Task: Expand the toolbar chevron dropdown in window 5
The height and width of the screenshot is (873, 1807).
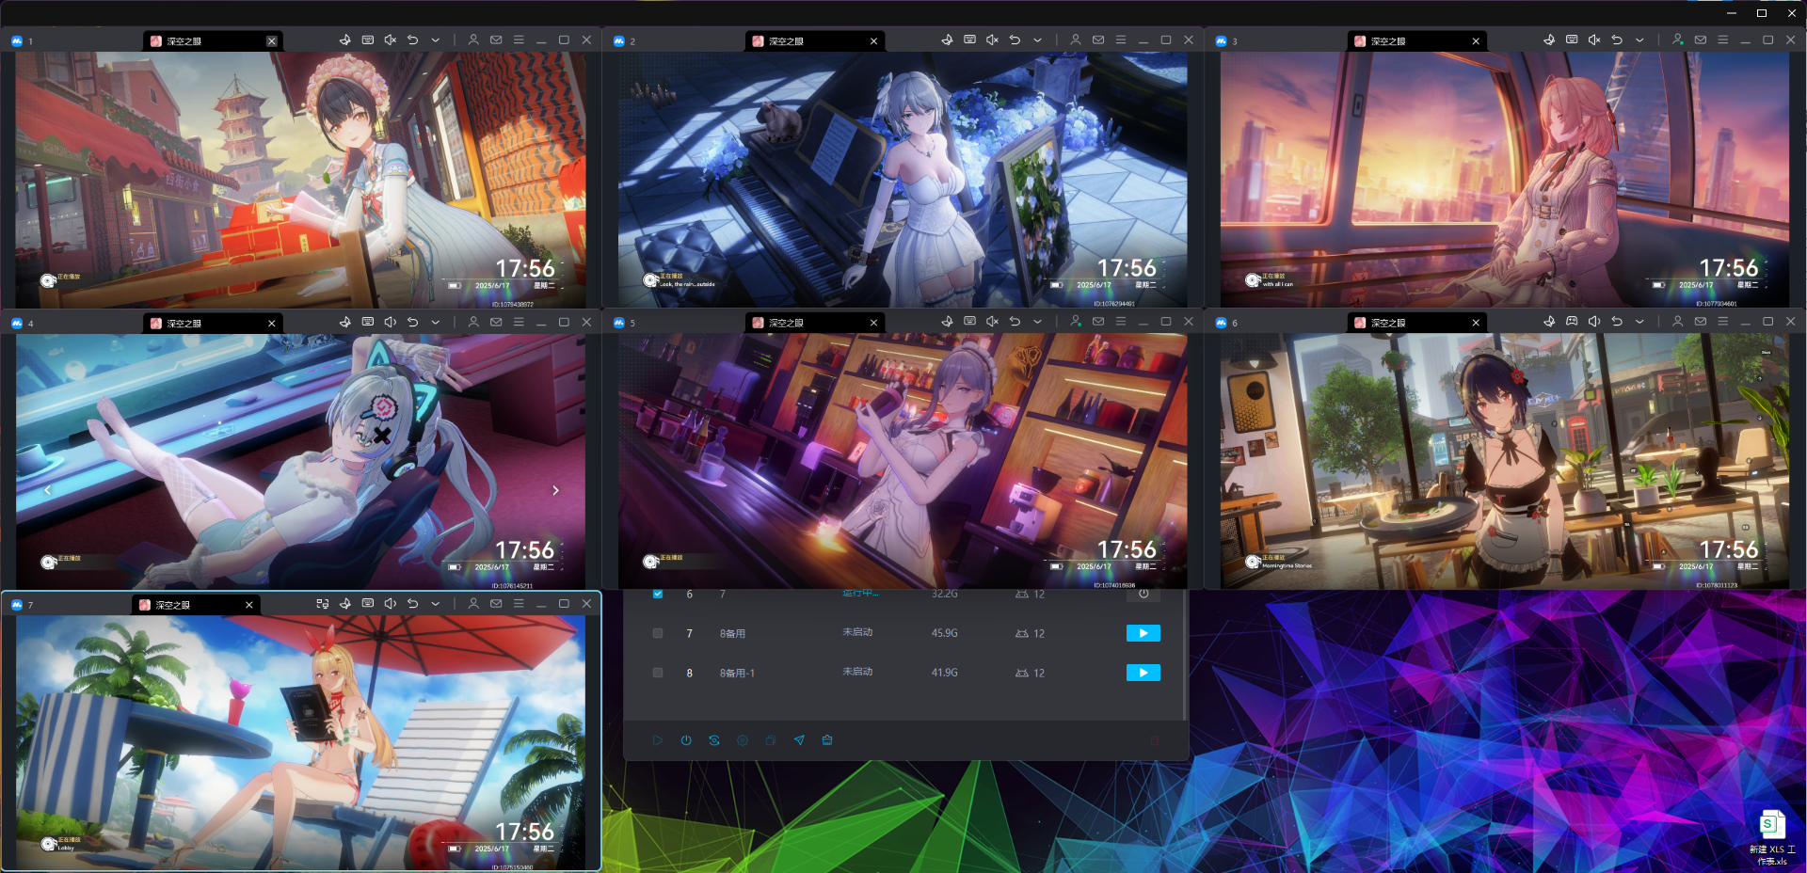Action: coord(1037,322)
